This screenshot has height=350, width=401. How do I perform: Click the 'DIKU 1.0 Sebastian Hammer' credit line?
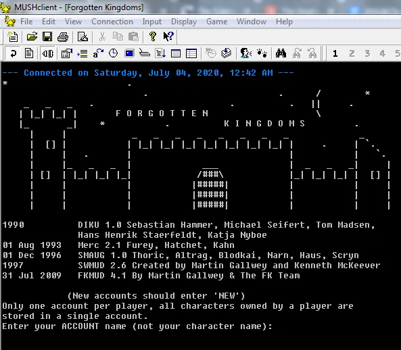point(227,225)
